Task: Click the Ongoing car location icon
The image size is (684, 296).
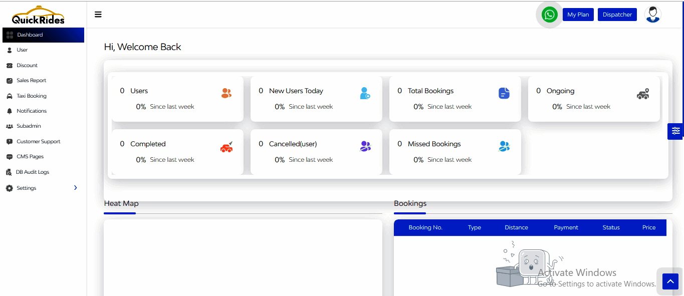Action: [643, 94]
